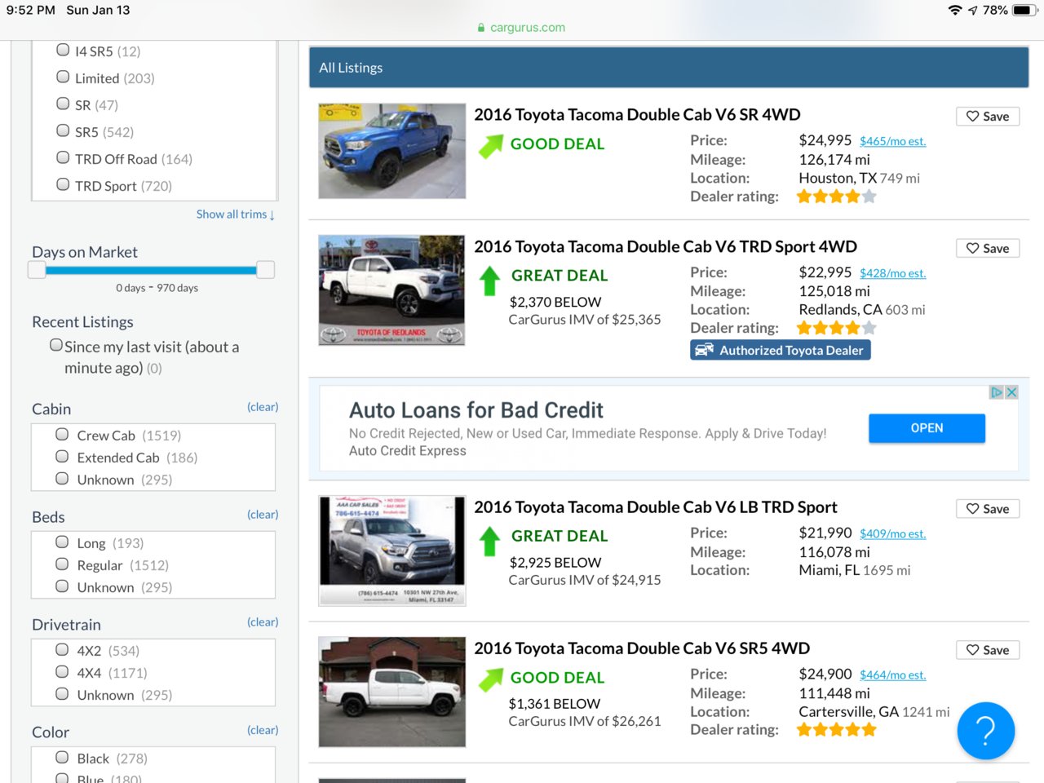1044x783 pixels.
Task: Tap the lock icon beside cargurus.com
Action: pos(481,28)
